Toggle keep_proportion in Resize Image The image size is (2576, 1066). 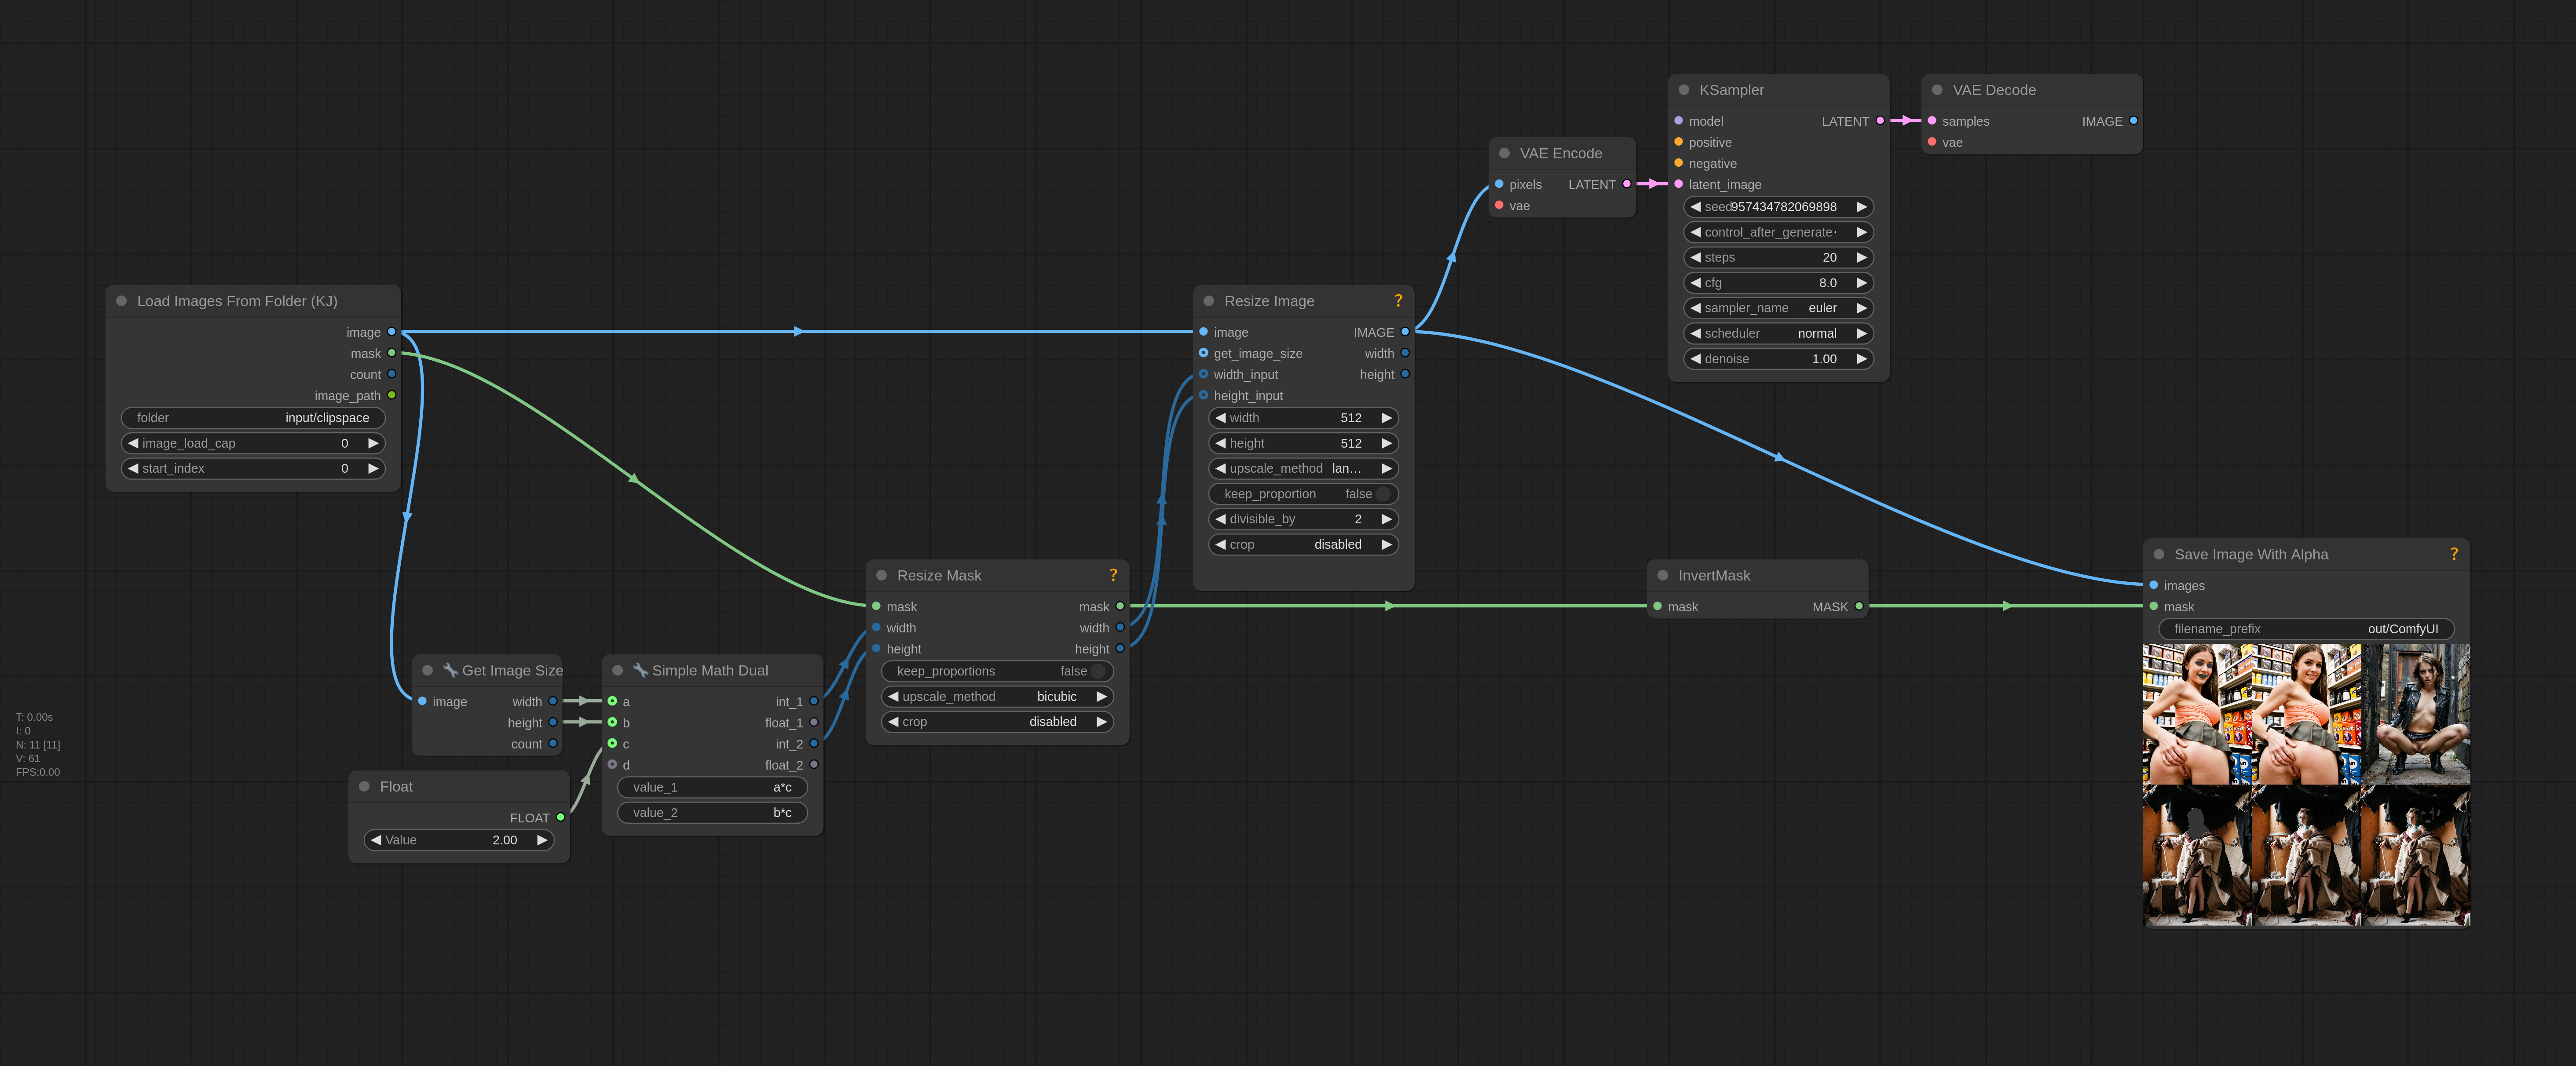coord(1303,494)
